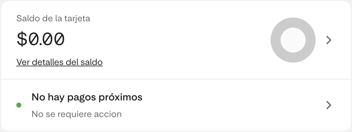Click the green status dot indicator
This screenshot has height=132, width=352.
coord(19,105)
